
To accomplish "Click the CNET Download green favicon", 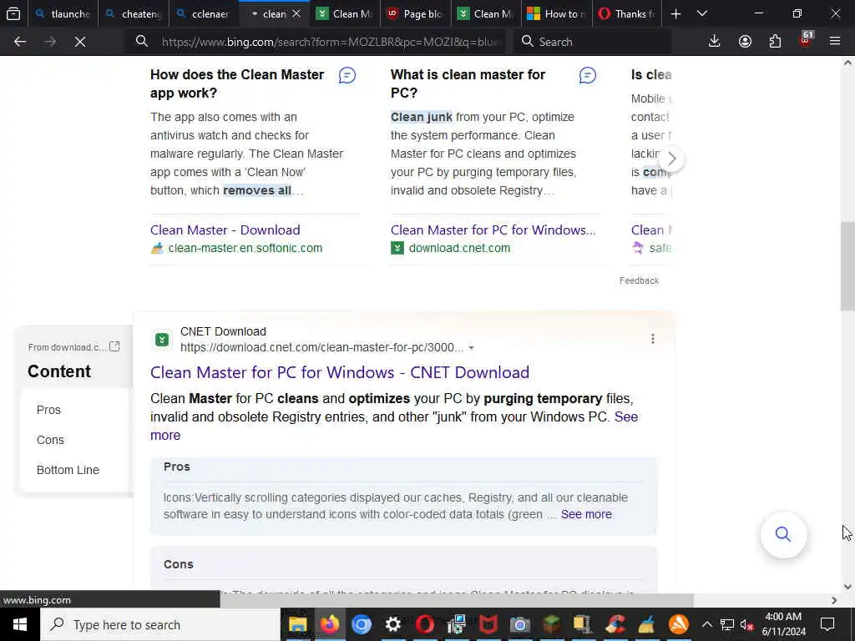I will point(162,340).
